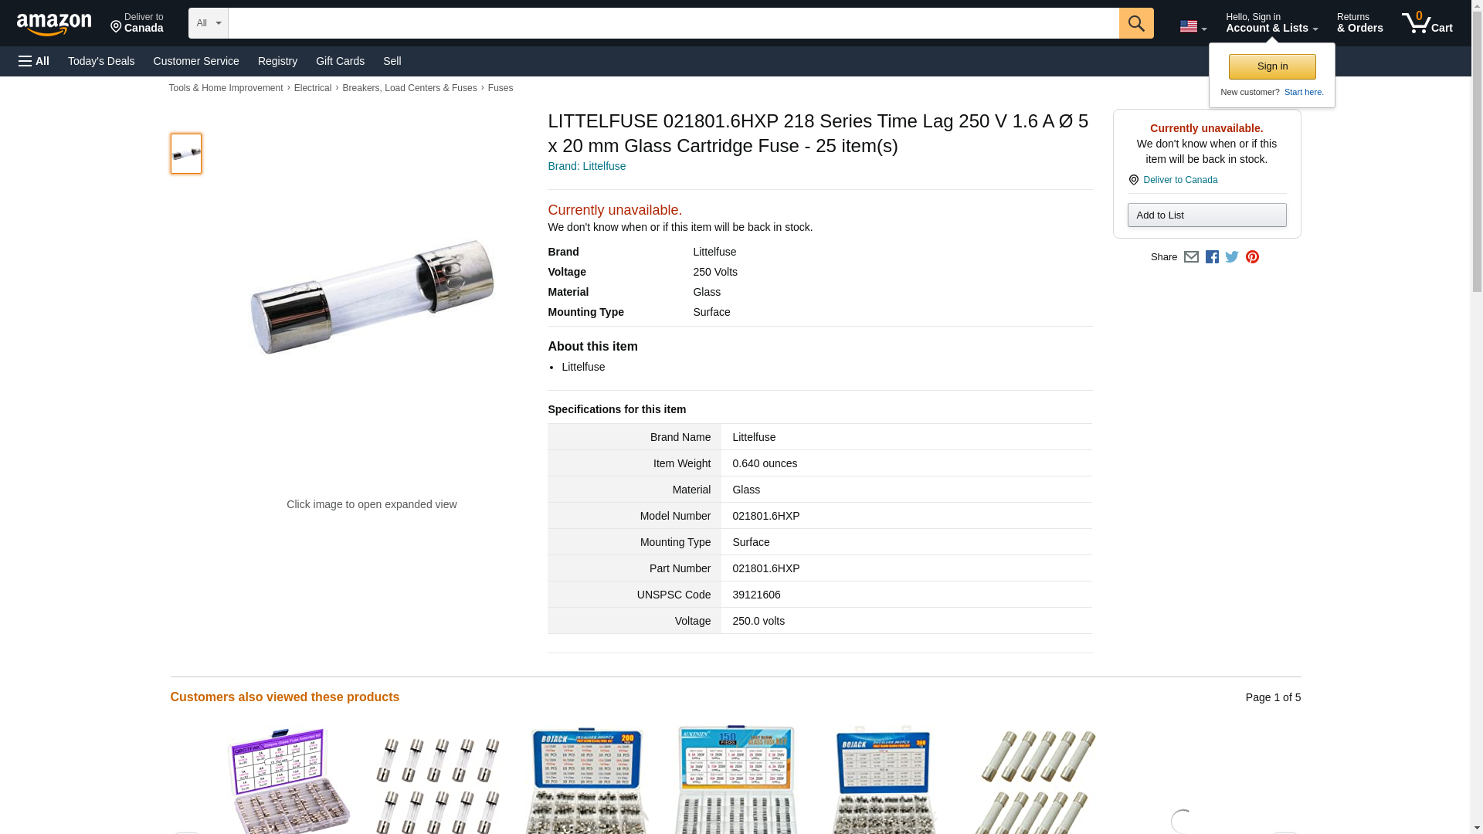
Task: Expand the search category All dropdown
Action: click(x=209, y=23)
